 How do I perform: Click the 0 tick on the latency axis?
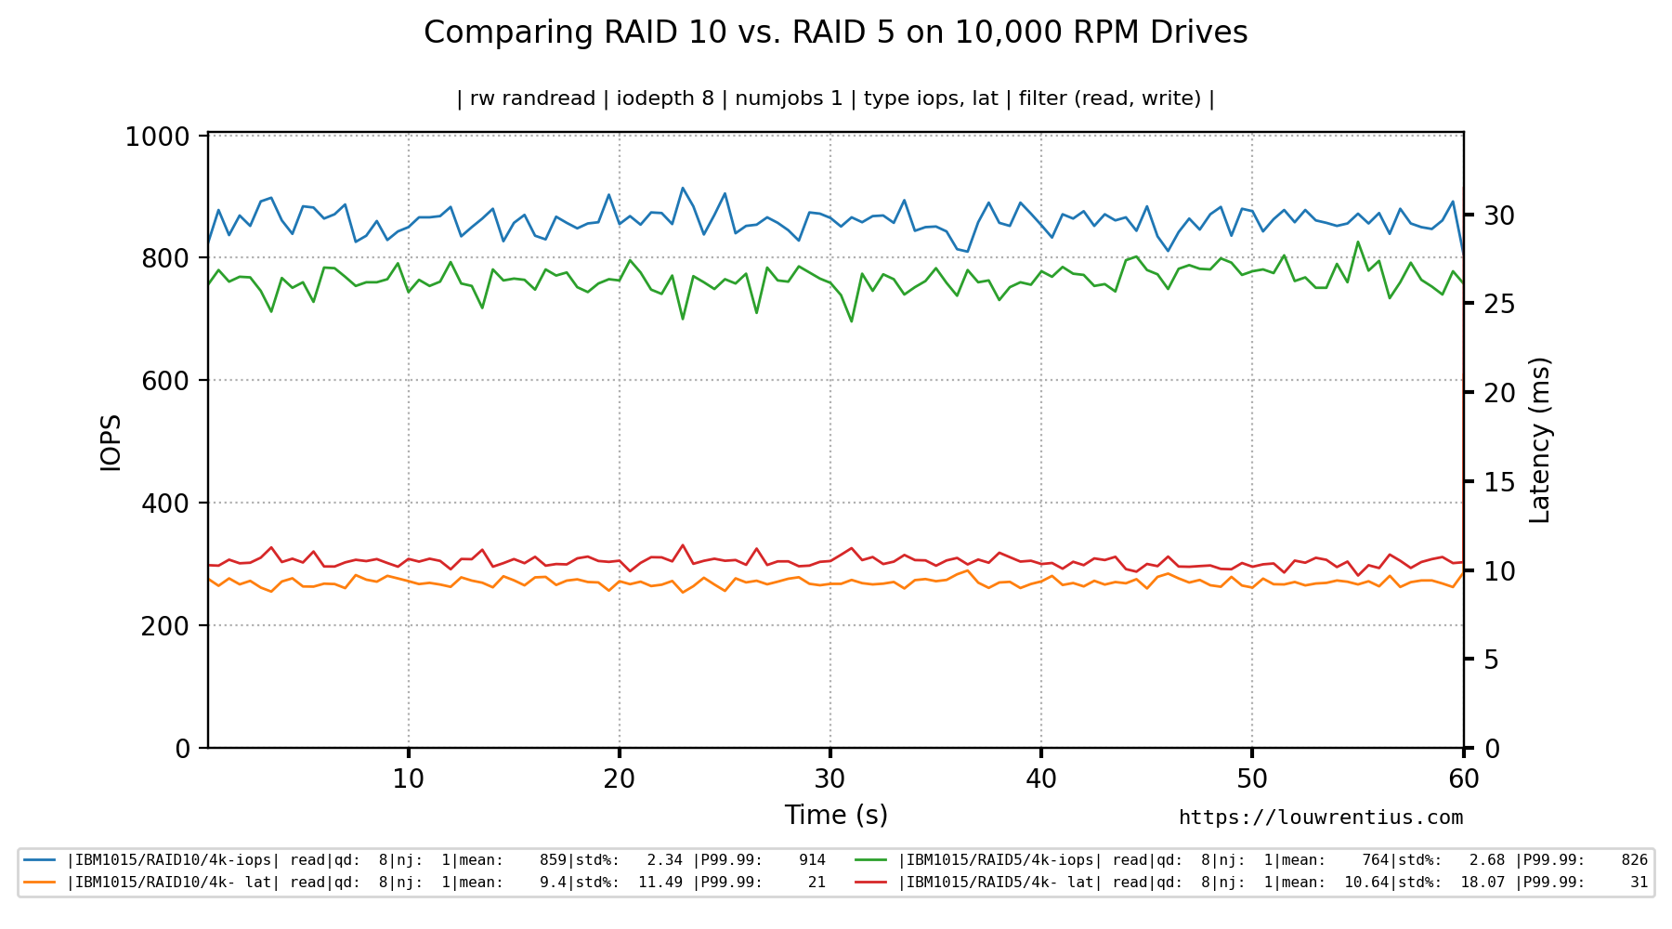pyautogui.click(x=1491, y=749)
